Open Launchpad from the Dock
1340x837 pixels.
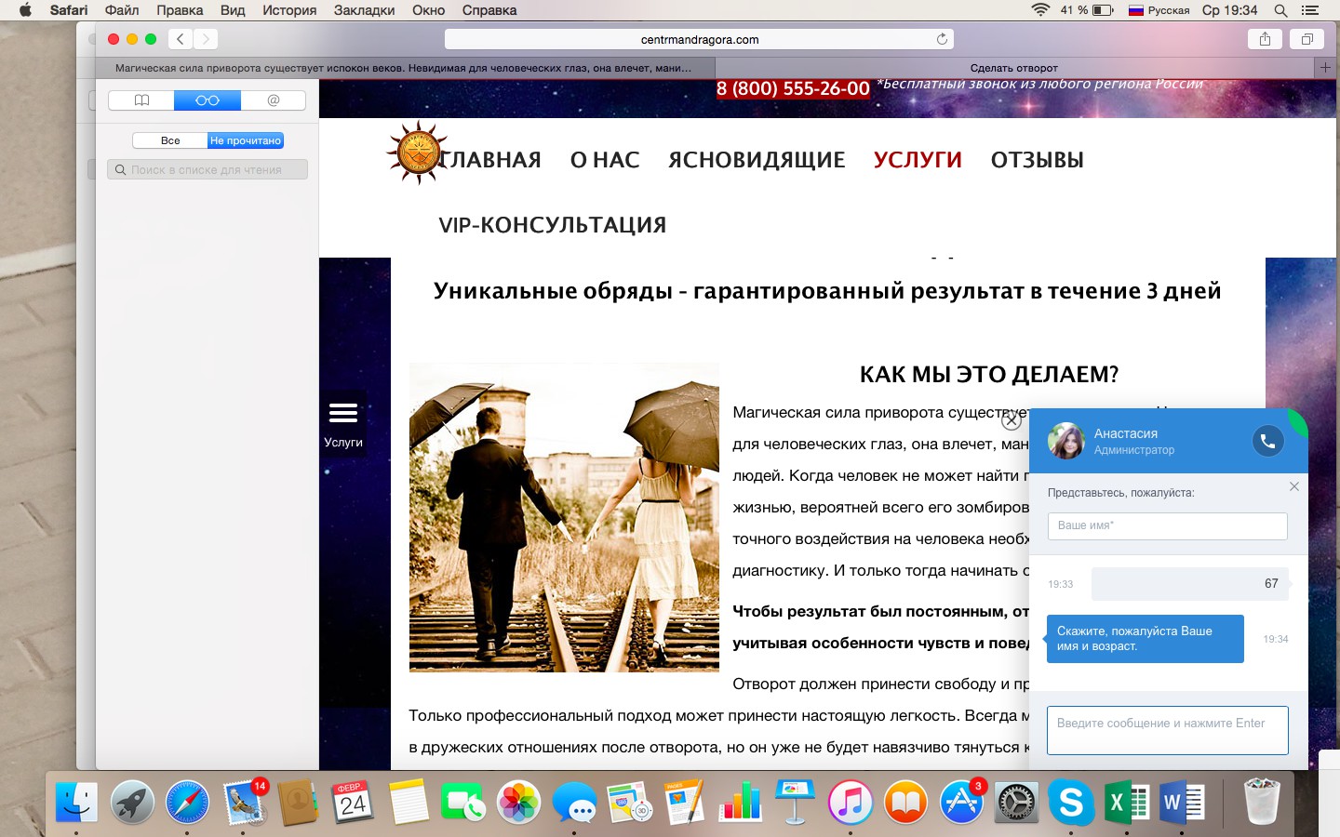132,801
